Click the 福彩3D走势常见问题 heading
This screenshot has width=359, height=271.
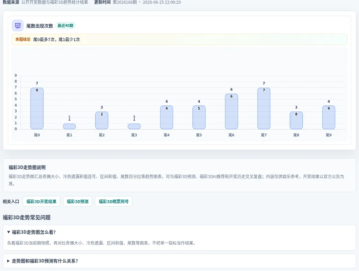[x=27, y=218]
